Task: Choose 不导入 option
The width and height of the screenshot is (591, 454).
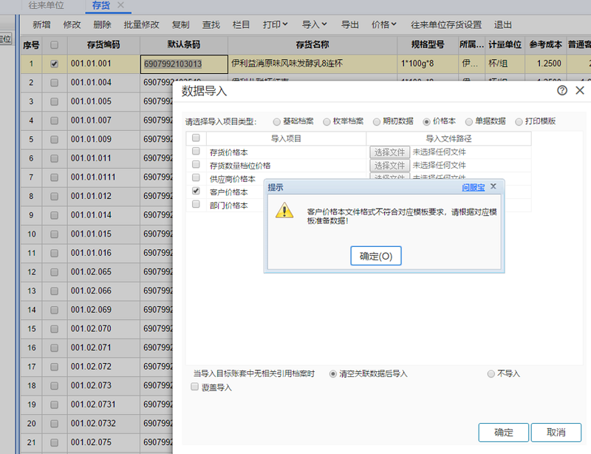Action: point(491,374)
